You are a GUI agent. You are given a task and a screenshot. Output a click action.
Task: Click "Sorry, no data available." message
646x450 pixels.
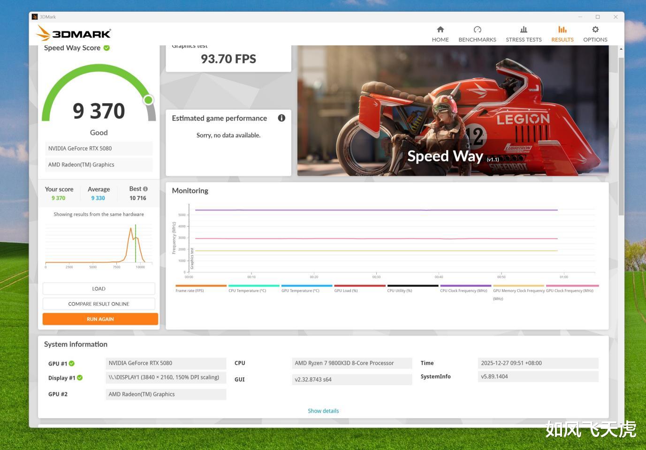pyautogui.click(x=228, y=135)
